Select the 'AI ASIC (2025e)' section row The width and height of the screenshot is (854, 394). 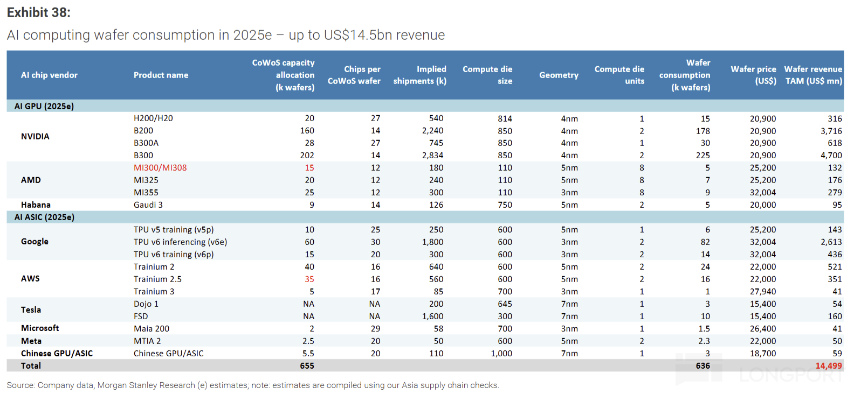(44, 217)
